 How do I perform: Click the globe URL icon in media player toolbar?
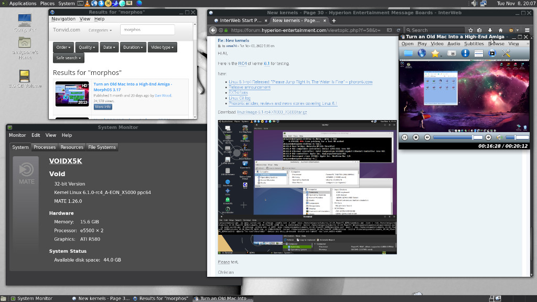coord(422,53)
